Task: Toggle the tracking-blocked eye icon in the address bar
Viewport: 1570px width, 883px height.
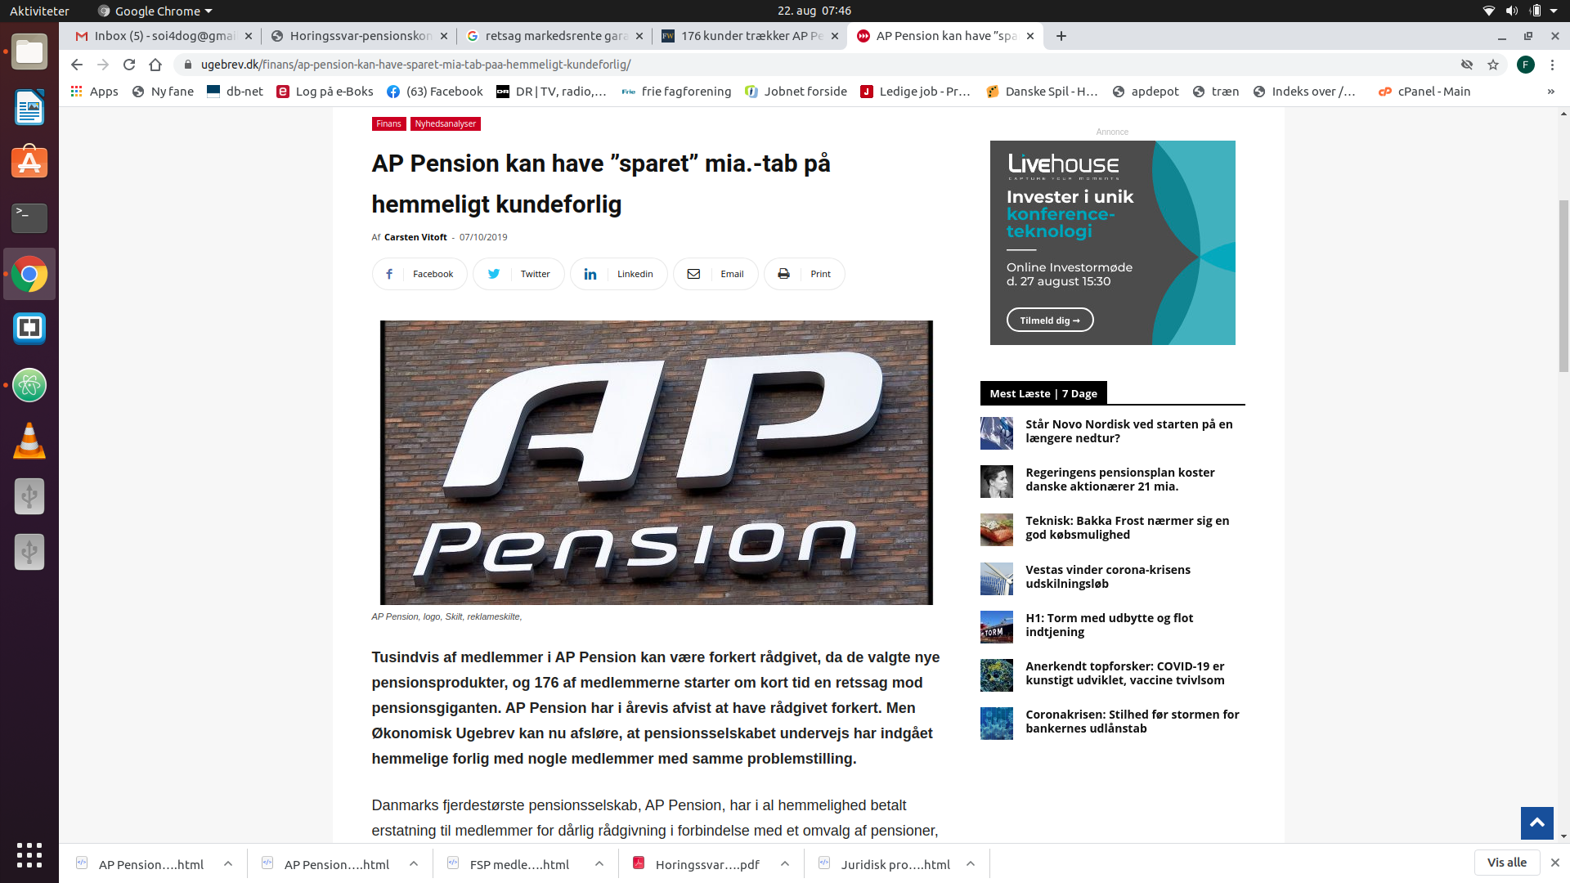Action: tap(1467, 65)
